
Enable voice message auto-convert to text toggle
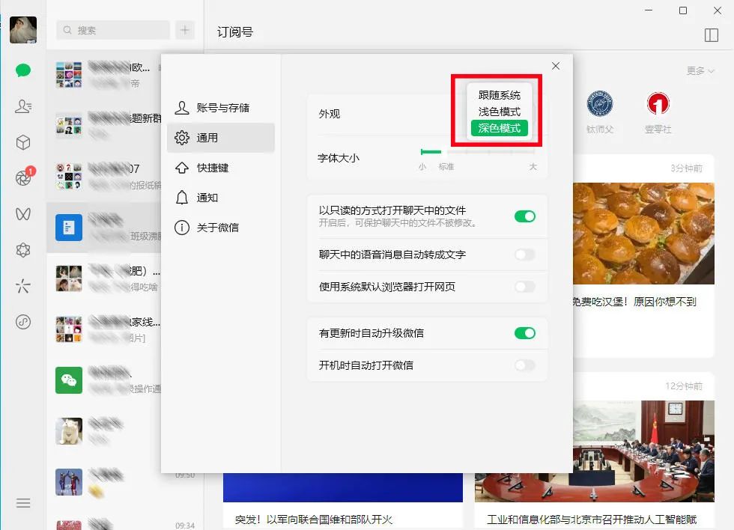pyautogui.click(x=525, y=255)
